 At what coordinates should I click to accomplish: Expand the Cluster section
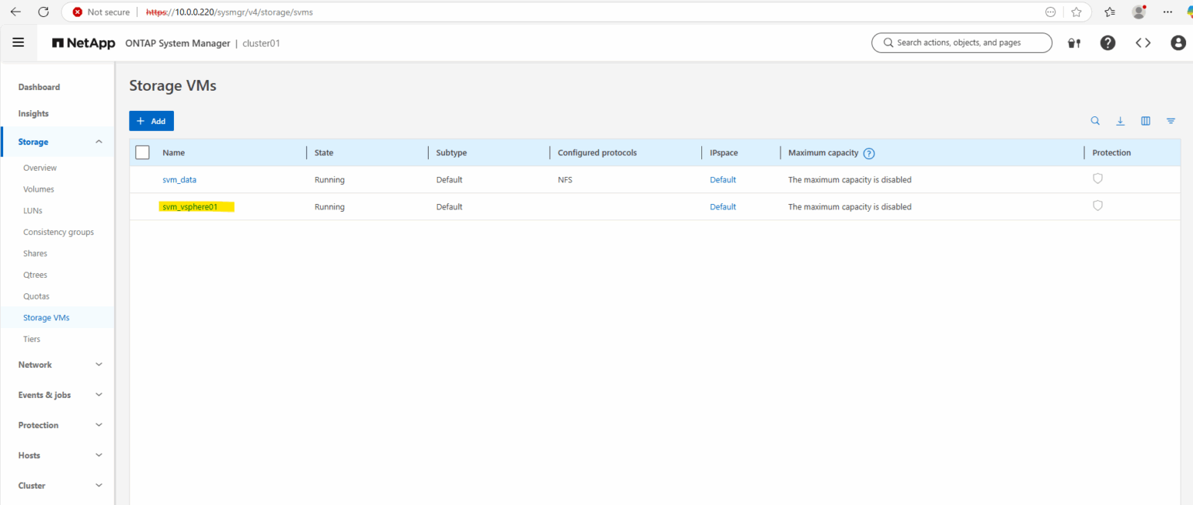(99, 485)
